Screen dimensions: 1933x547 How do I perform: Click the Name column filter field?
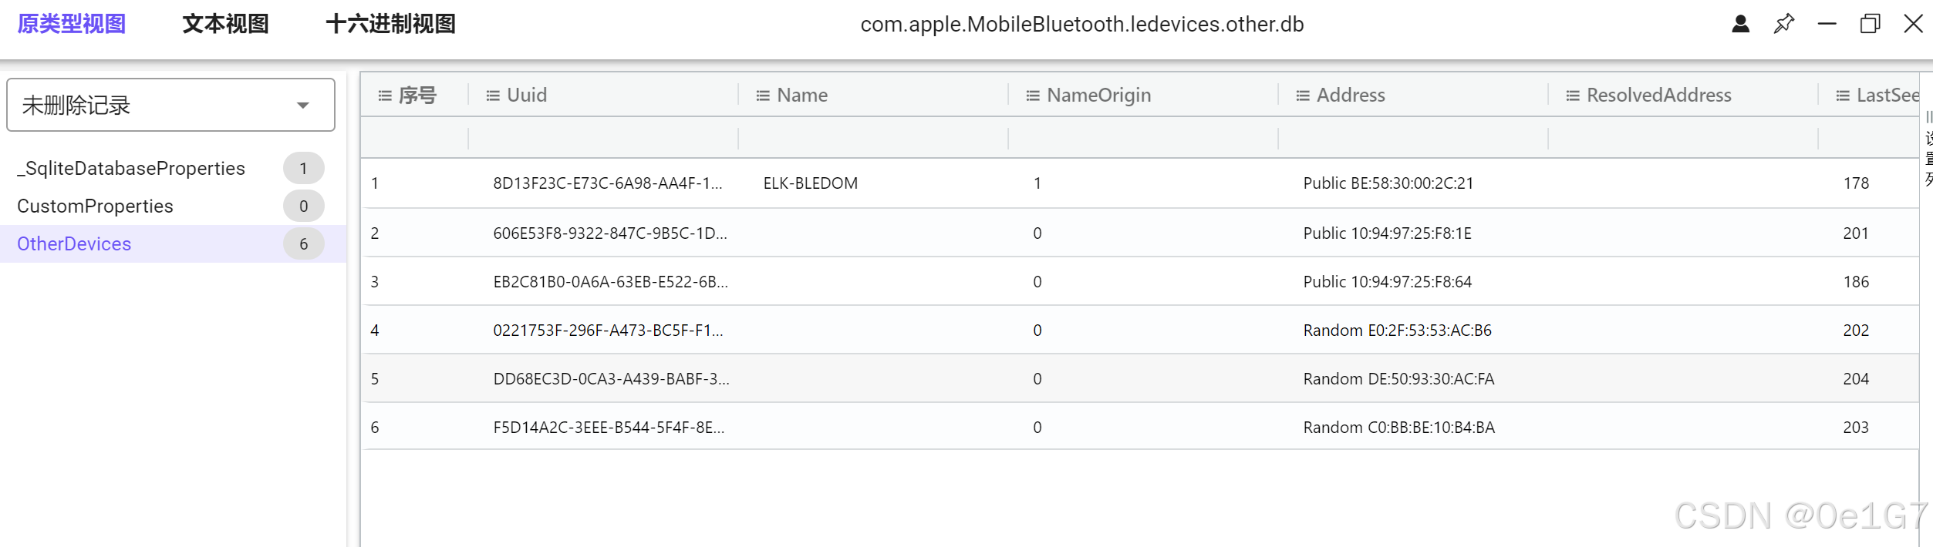tap(872, 139)
